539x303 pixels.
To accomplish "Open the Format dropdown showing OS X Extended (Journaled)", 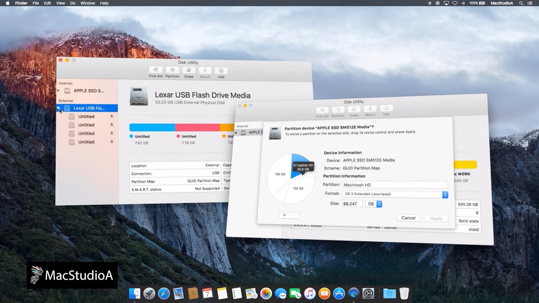I will pyautogui.click(x=395, y=194).
